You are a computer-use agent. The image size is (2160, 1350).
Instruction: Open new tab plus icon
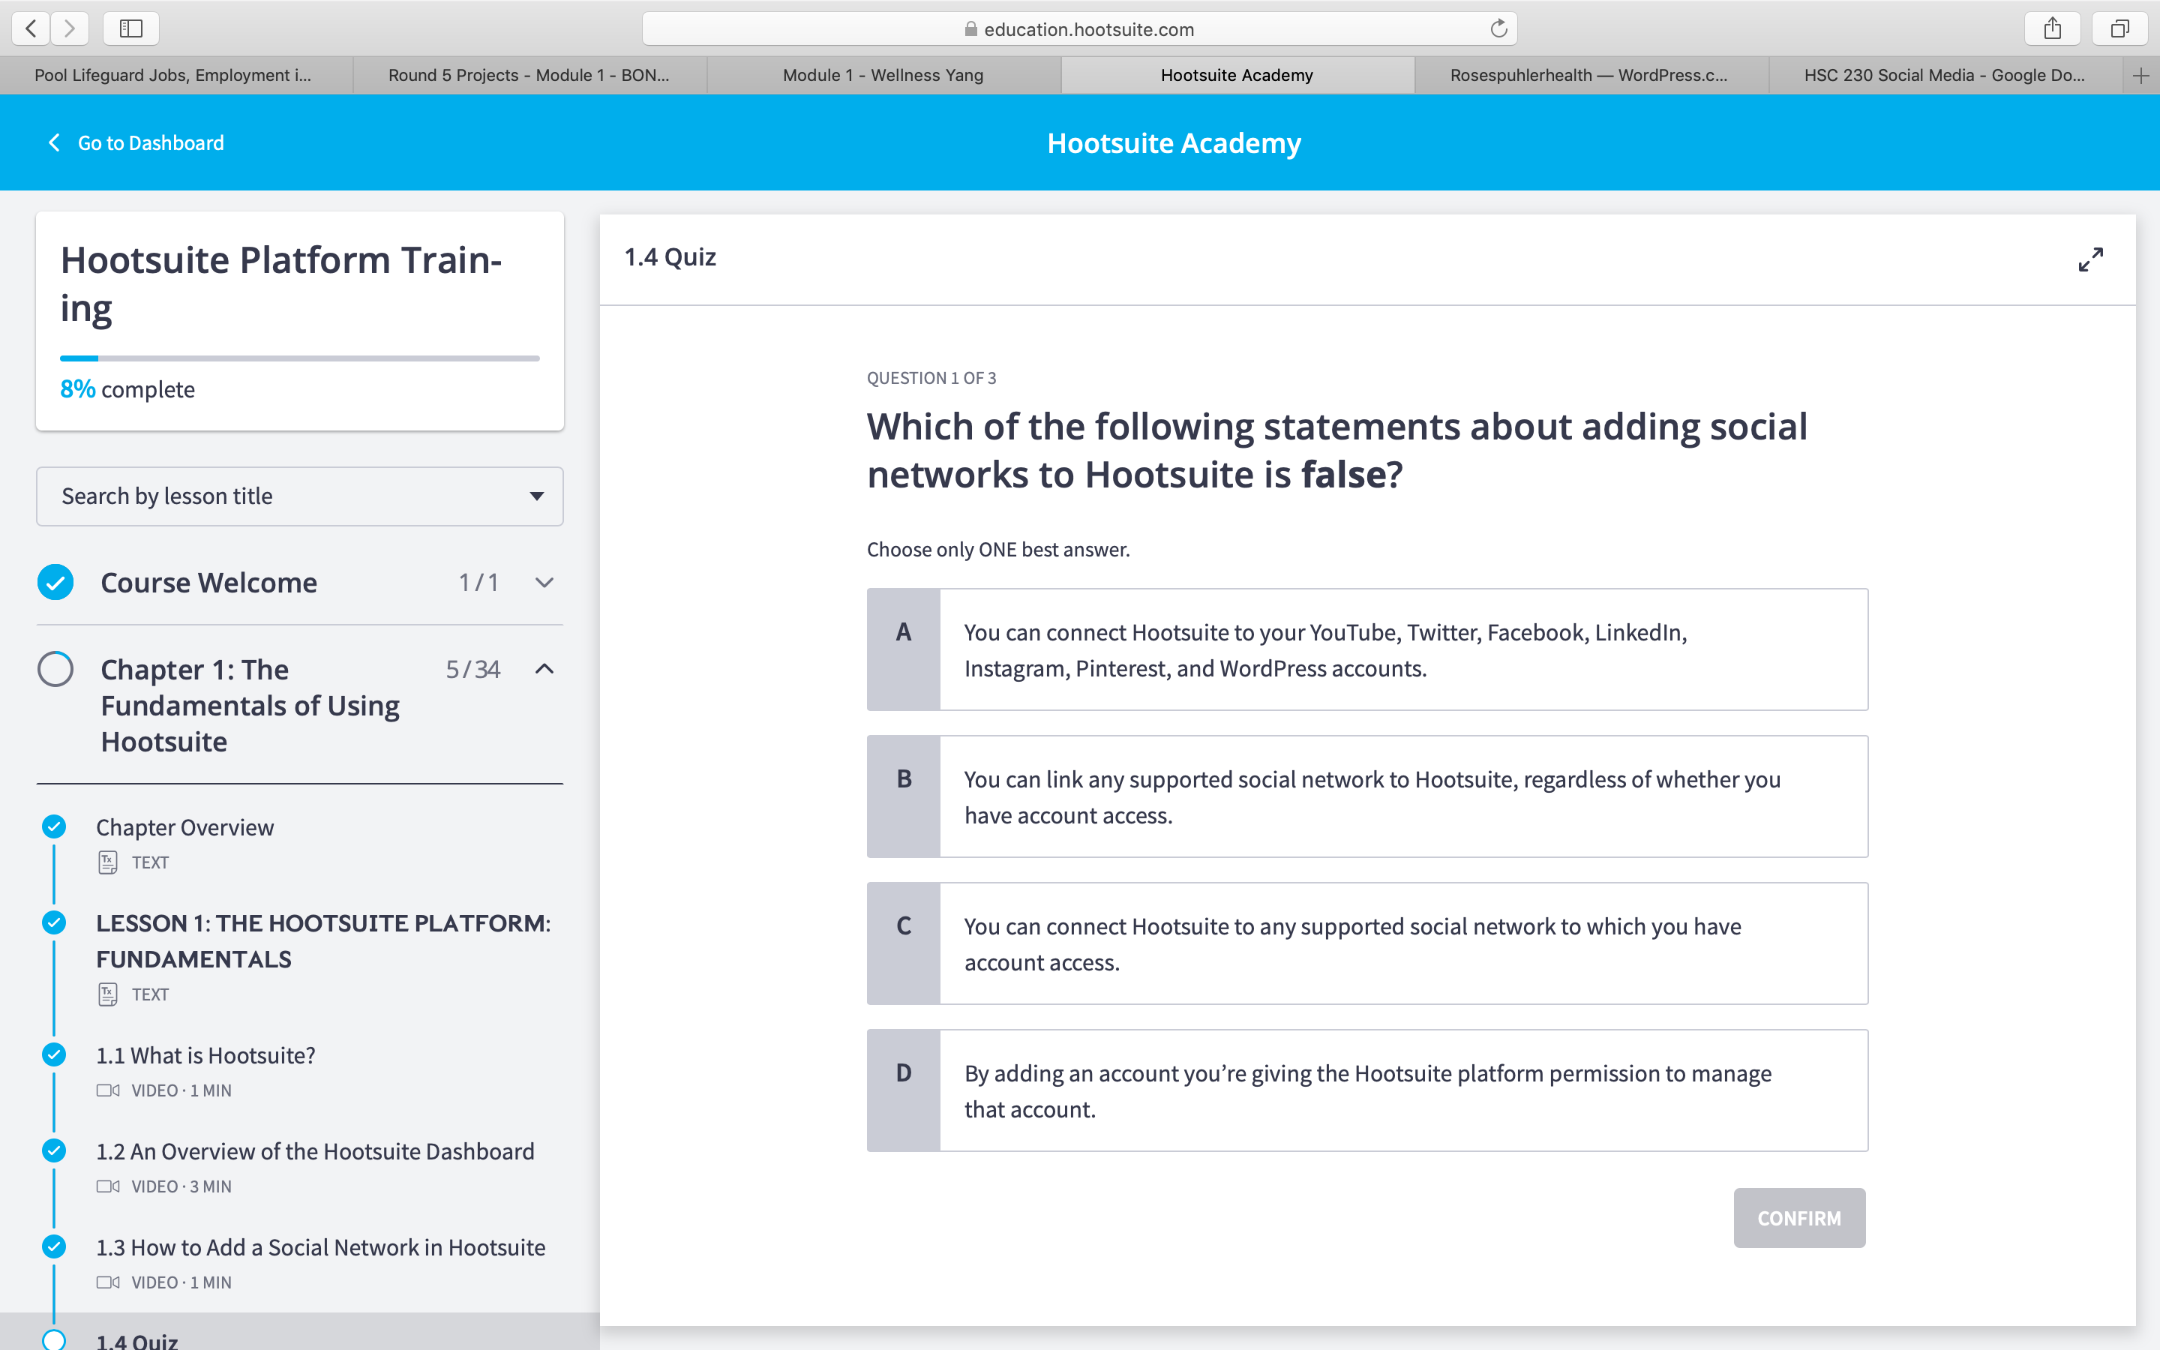point(2140,76)
